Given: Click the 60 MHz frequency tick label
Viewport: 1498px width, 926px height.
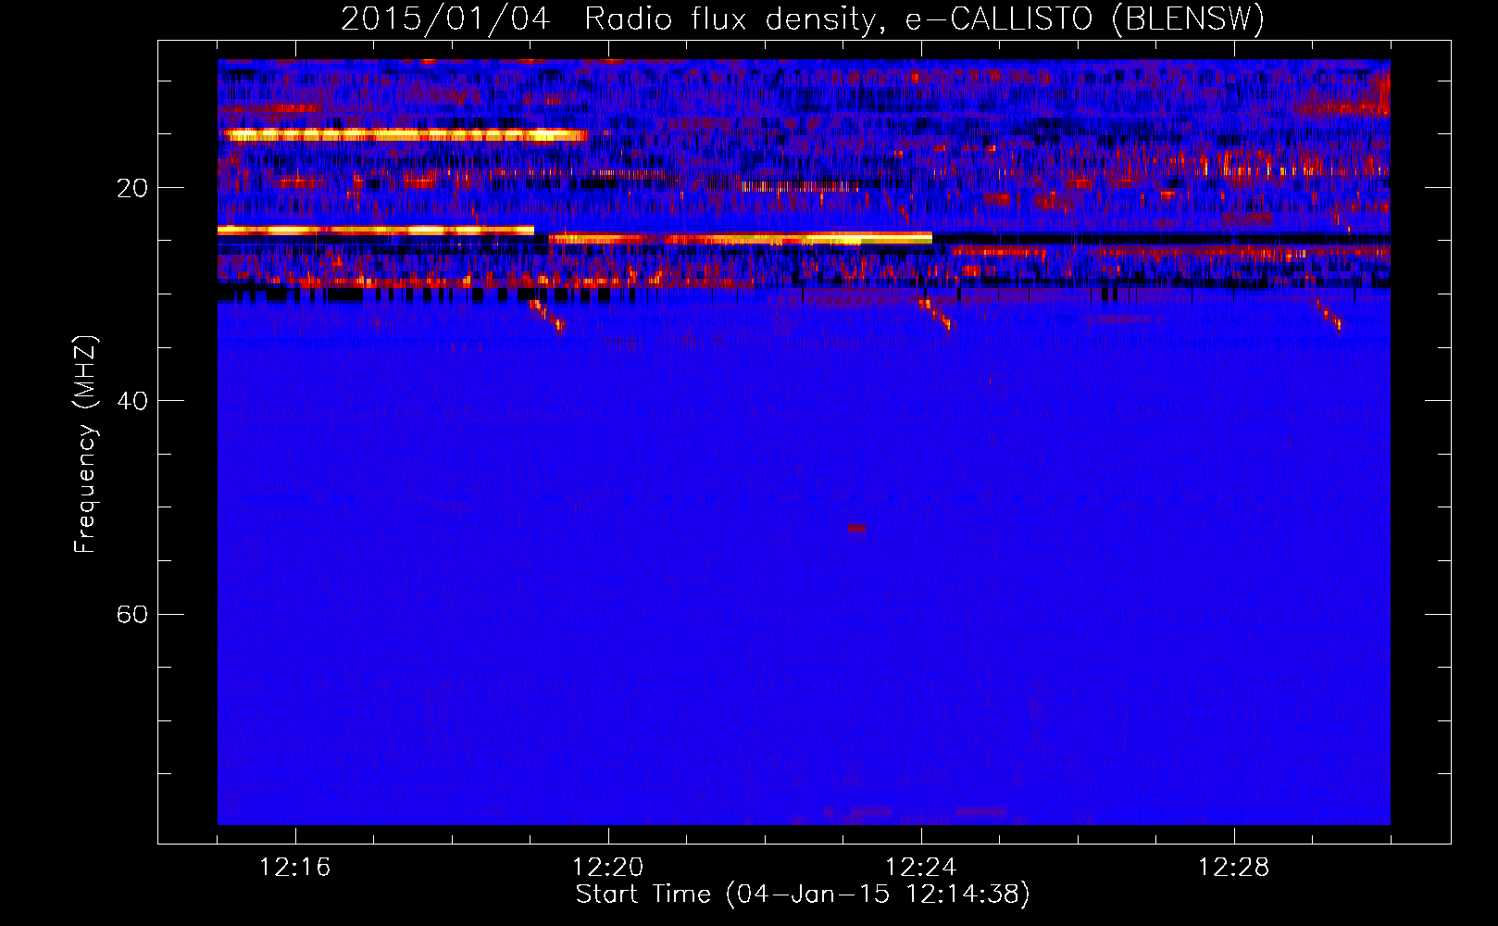Looking at the screenshot, I should click(132, 614).
